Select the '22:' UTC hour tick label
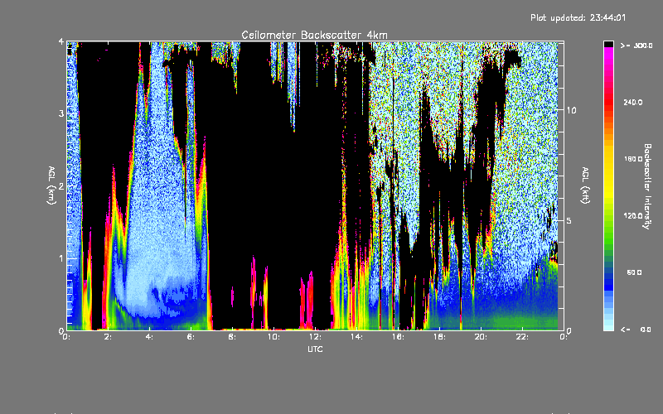The width and height of the screenshot is (663, 414). click(522, 337)
